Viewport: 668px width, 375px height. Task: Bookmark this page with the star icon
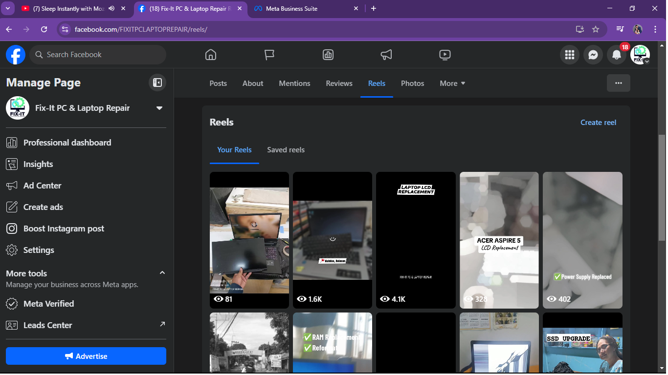click(x=595, y=29)
